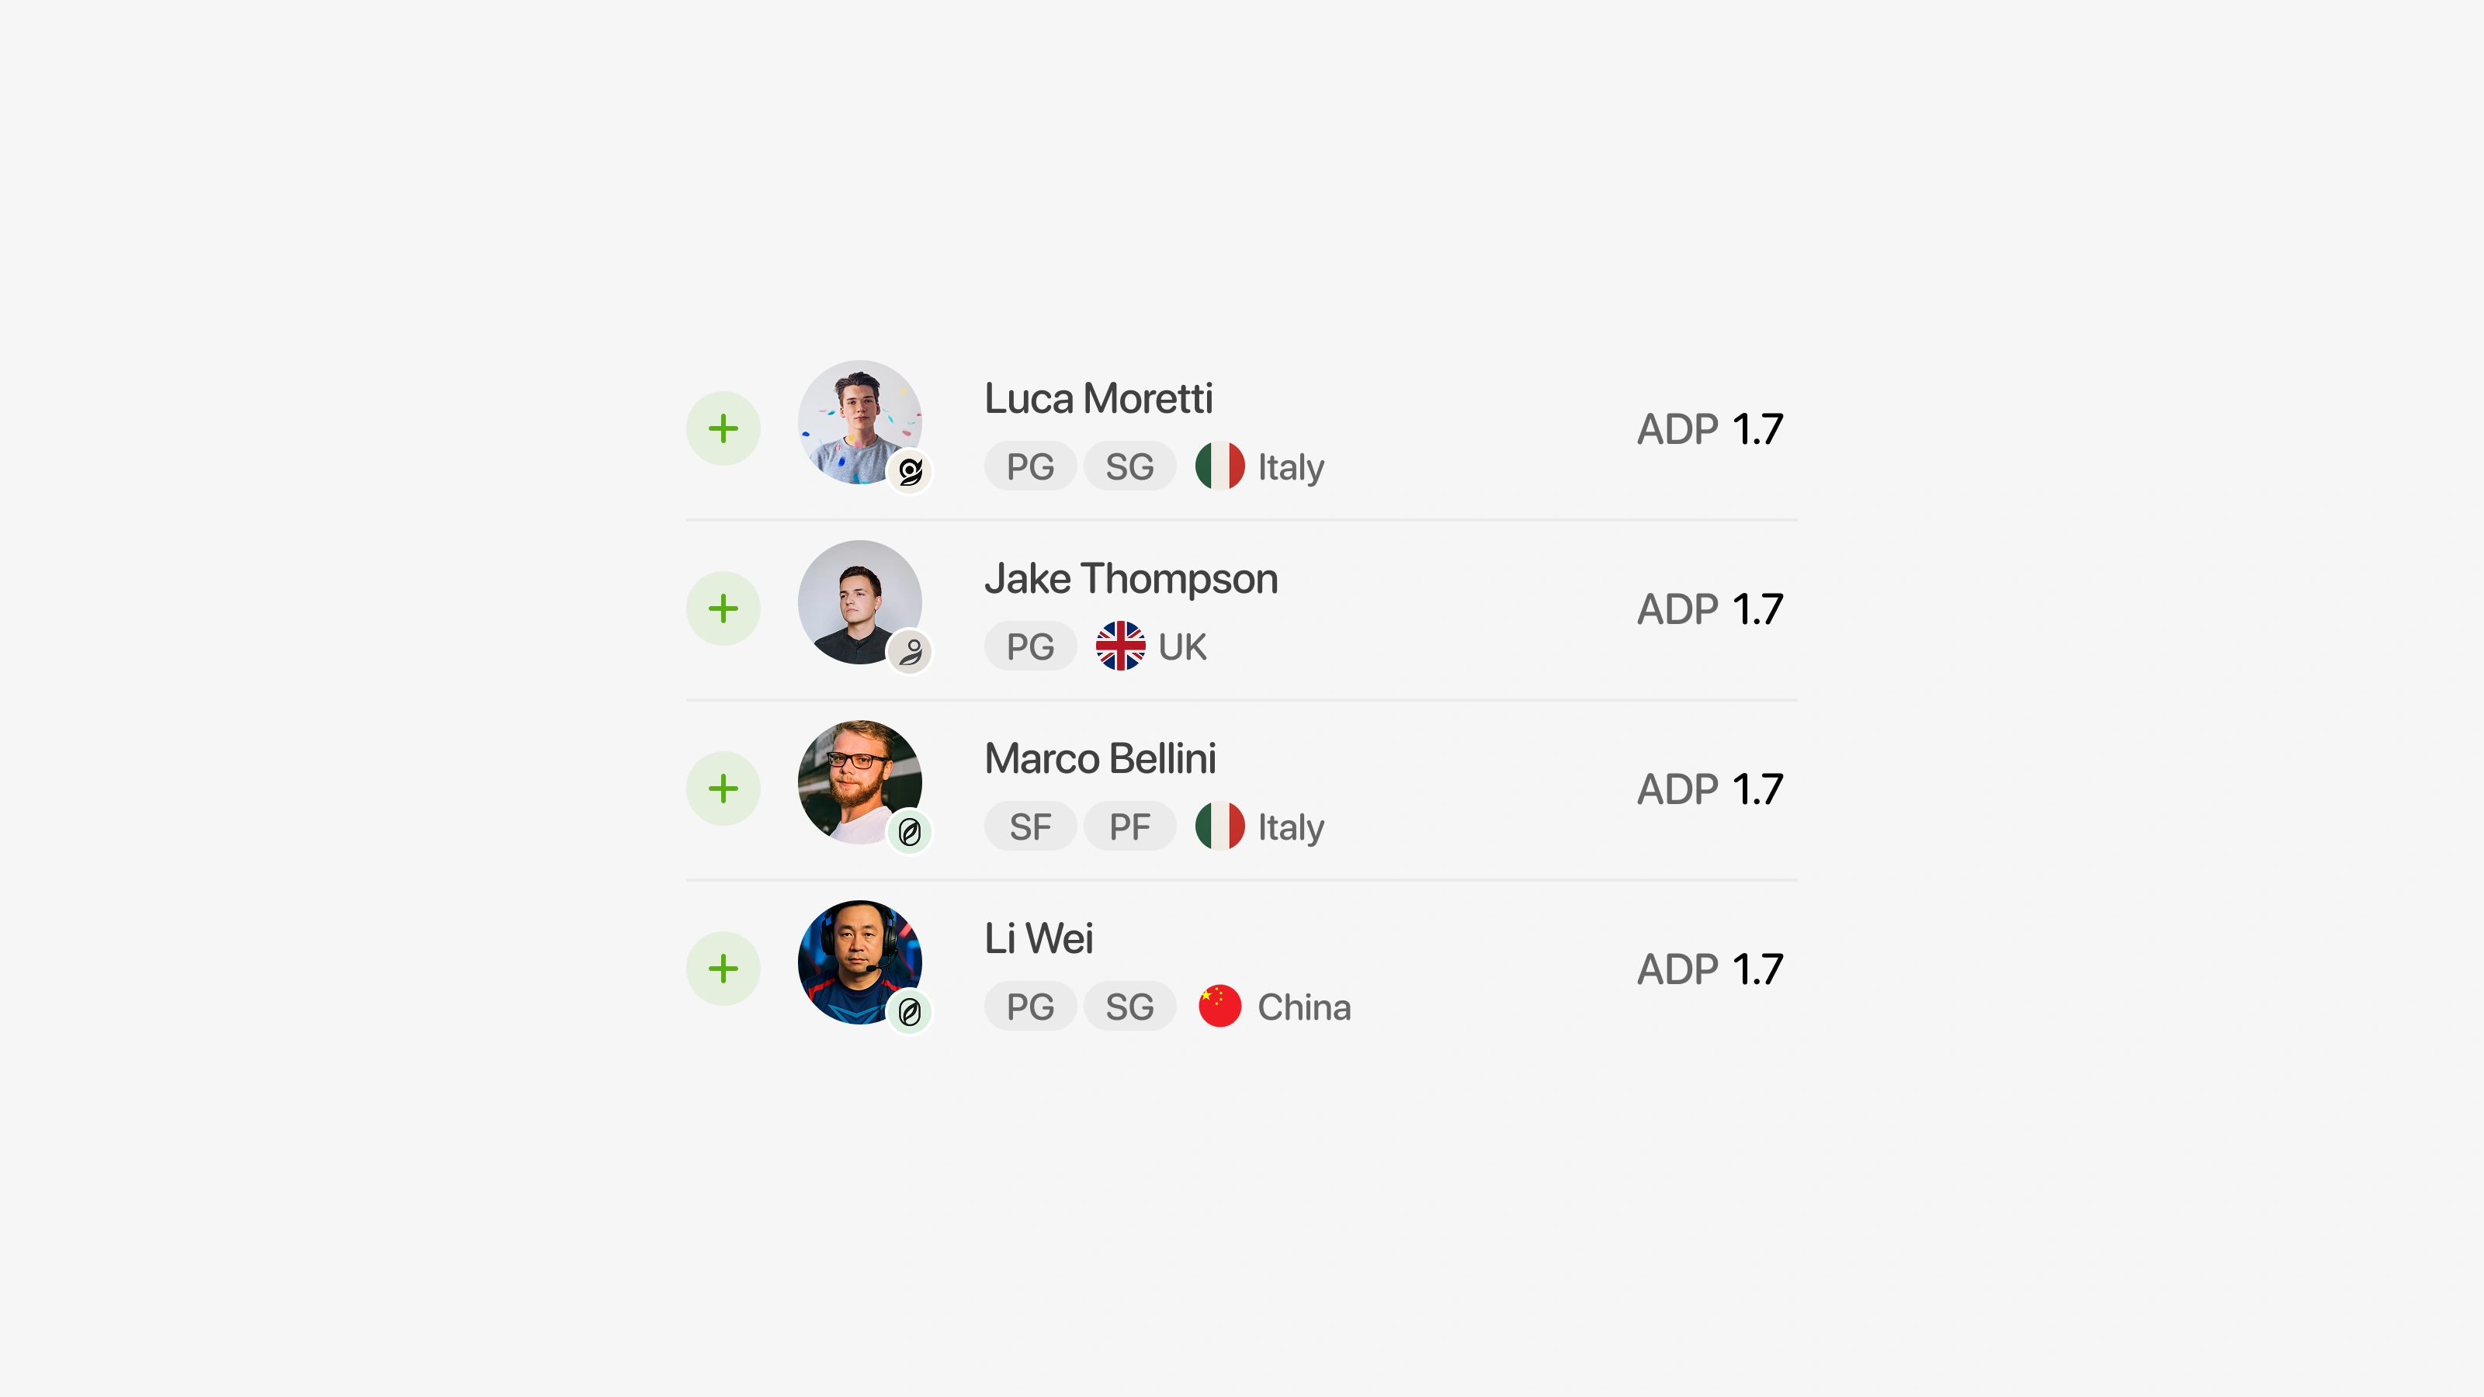Add Jake Thompson using the green plus
2484x1397 pixels.
pos(723,608)
